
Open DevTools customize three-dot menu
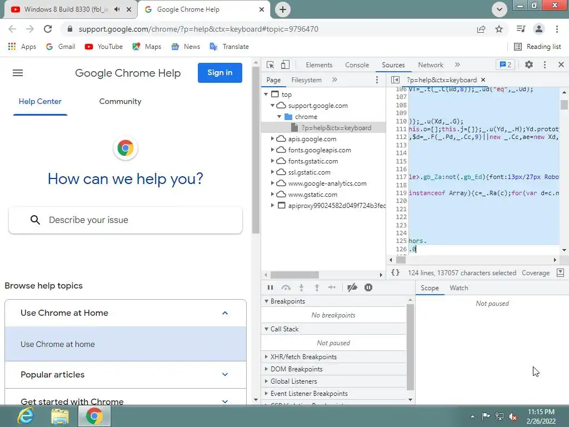(545, 64)
